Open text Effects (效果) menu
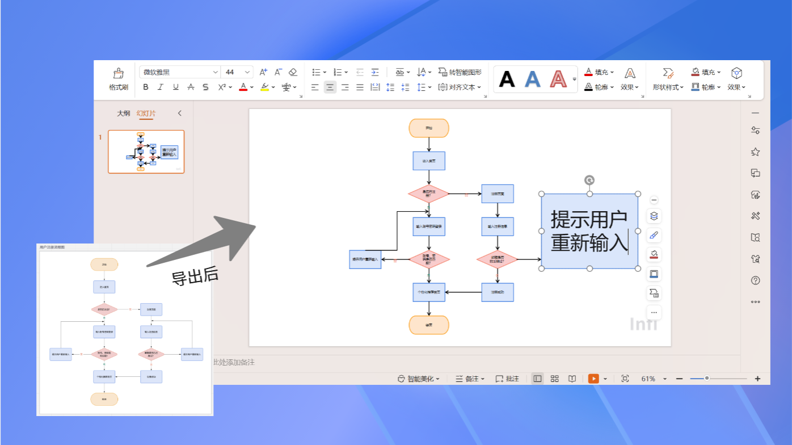Image resolution: width=792 pixels, height=445 pixels. [630, 79]
